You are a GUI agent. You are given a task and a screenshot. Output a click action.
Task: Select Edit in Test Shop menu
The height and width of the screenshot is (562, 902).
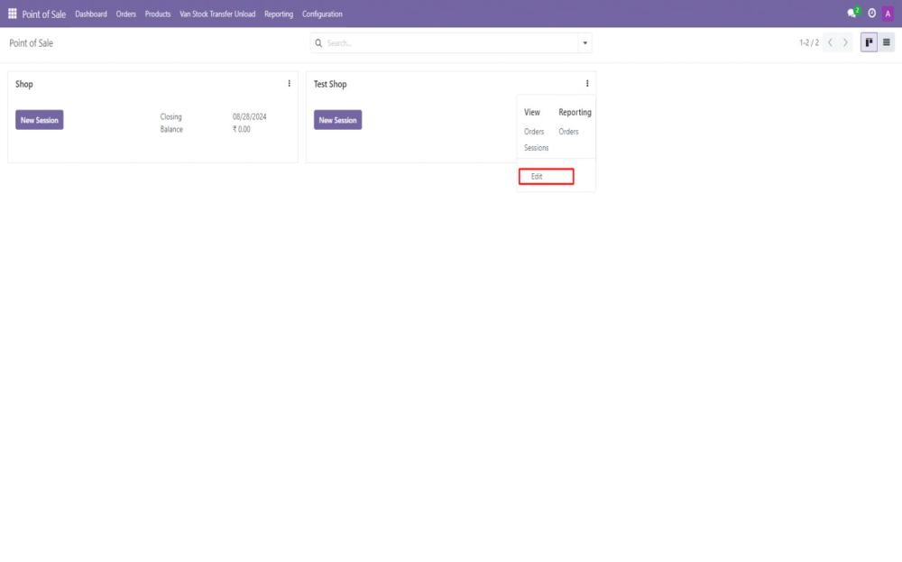[x=538, y=177]
